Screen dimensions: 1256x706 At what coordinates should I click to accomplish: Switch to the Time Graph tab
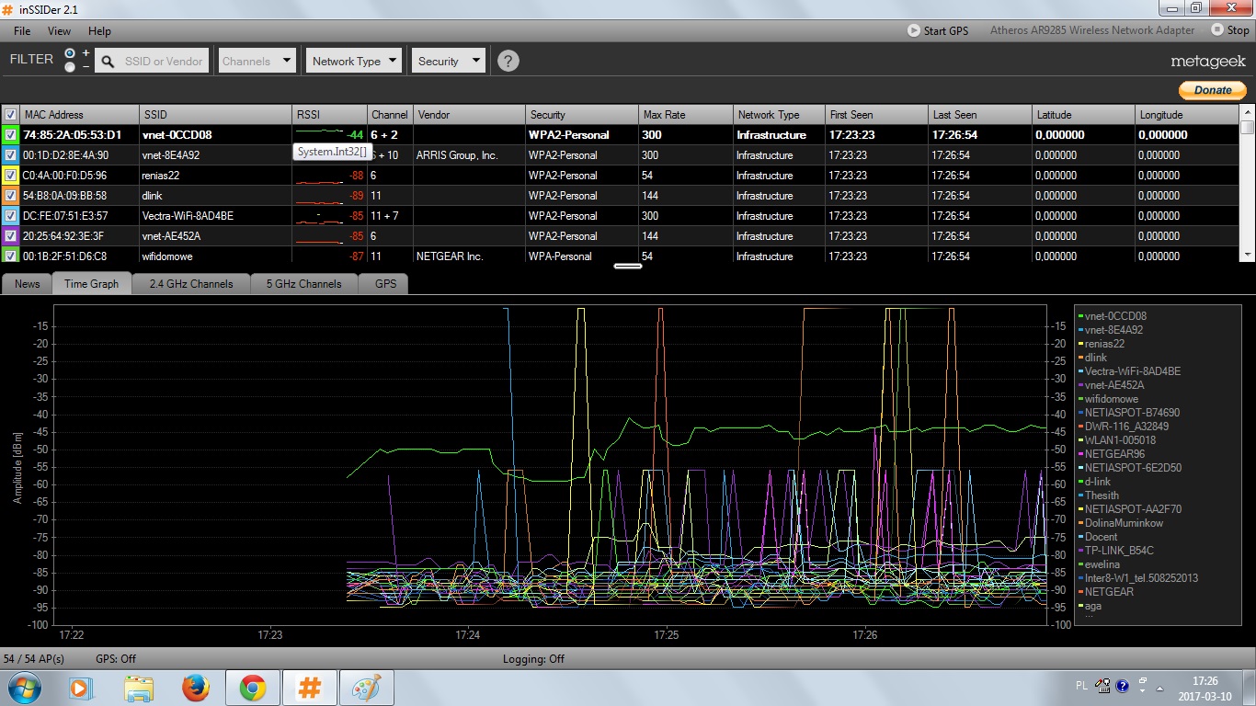click(92, 284)
